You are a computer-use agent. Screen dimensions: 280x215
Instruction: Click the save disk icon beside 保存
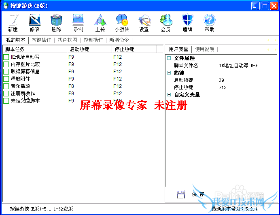[181, 194]
